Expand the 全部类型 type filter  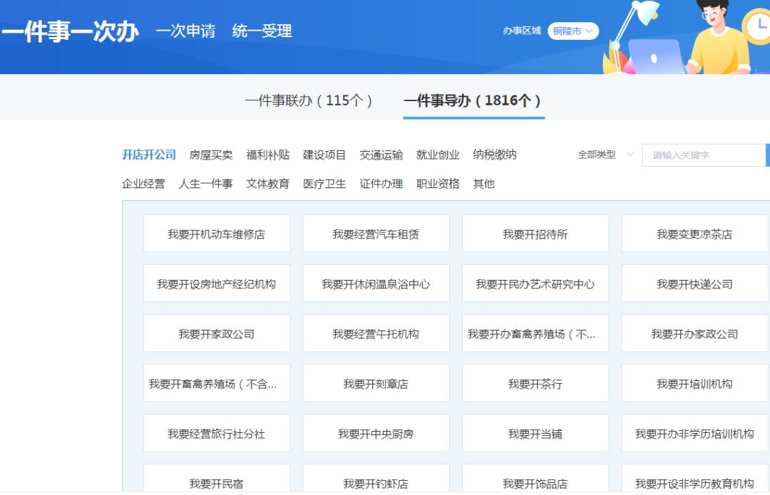tap(605, 155)
